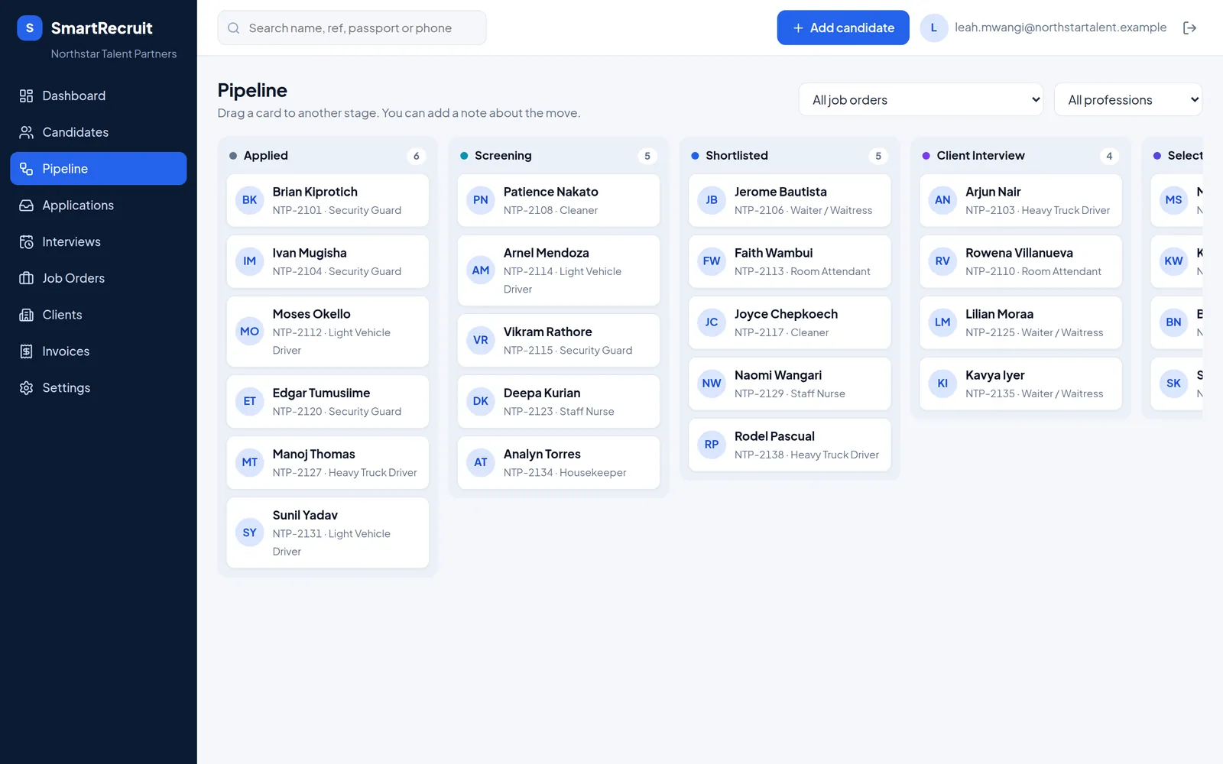Image resolution: width=1223 pixels, height=764 pixels.
Task: Click the JB avatar of Jerome Bautista
Action: point(712,200)
